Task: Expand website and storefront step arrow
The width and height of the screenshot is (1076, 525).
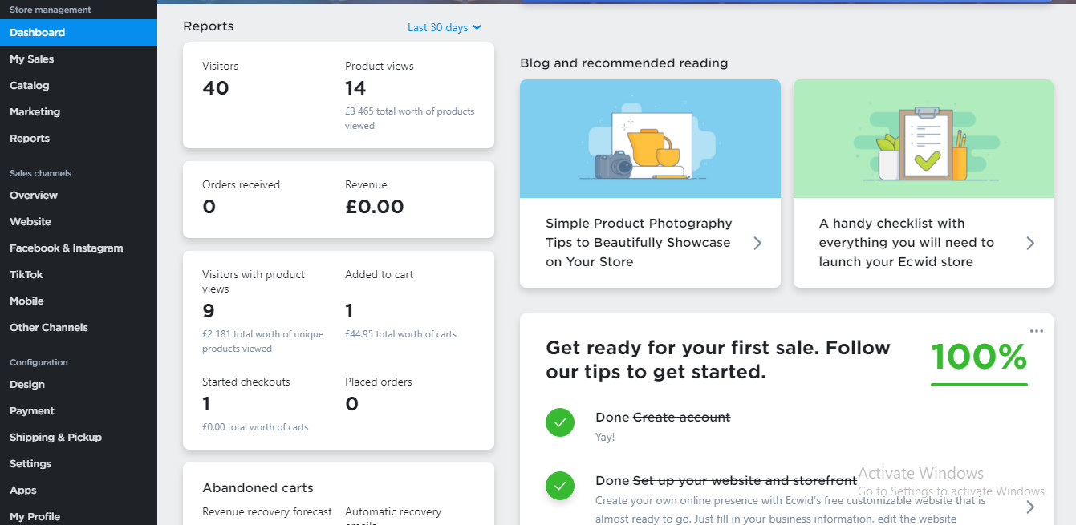Action: tap(1030, 507)
